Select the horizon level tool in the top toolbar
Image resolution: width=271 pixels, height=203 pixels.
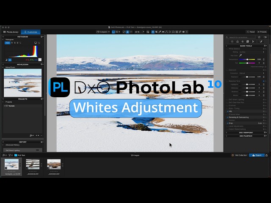pos(163,32)
